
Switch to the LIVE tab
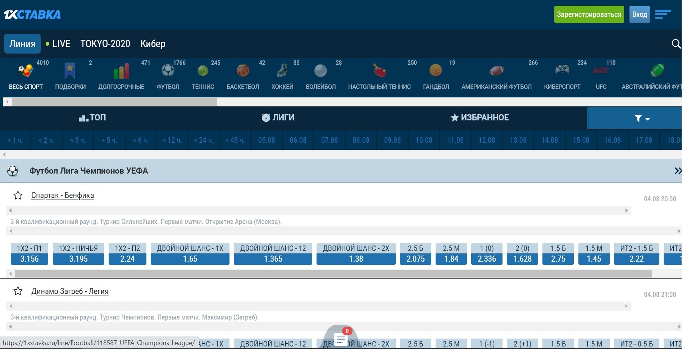pos(58,44)
